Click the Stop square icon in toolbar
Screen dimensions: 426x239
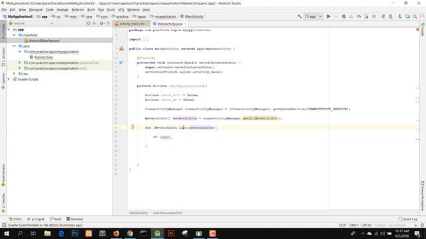pos(374,17)
